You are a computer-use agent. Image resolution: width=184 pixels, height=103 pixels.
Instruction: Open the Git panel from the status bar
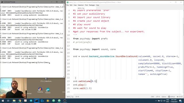click(180, 97)
